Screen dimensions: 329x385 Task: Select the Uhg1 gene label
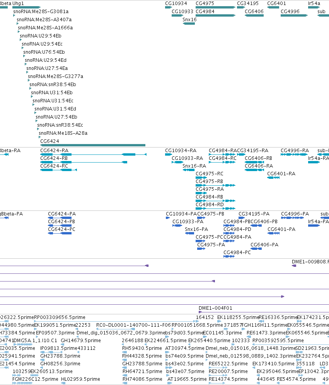(18, 3)
